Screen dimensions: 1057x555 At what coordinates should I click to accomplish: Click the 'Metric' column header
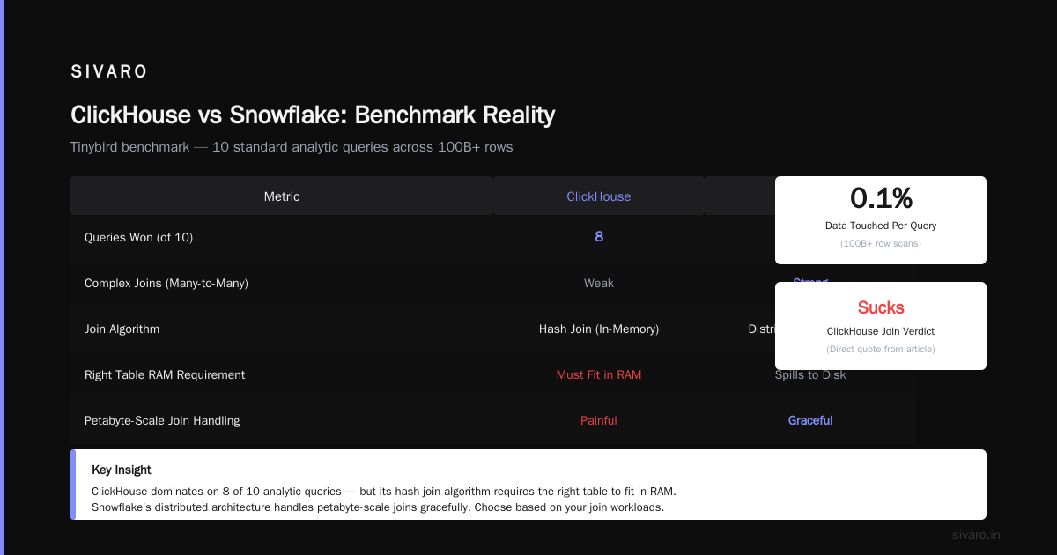pyautogui.click(x=282, y=196)
